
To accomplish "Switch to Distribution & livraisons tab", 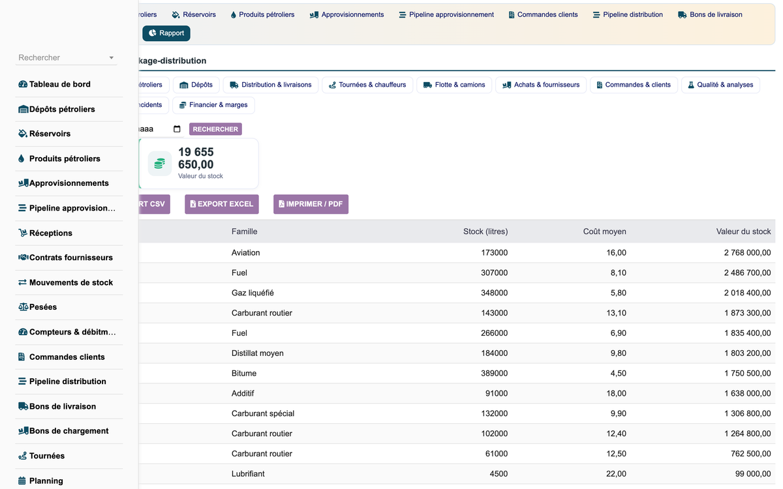I will [x=271, y=85].
